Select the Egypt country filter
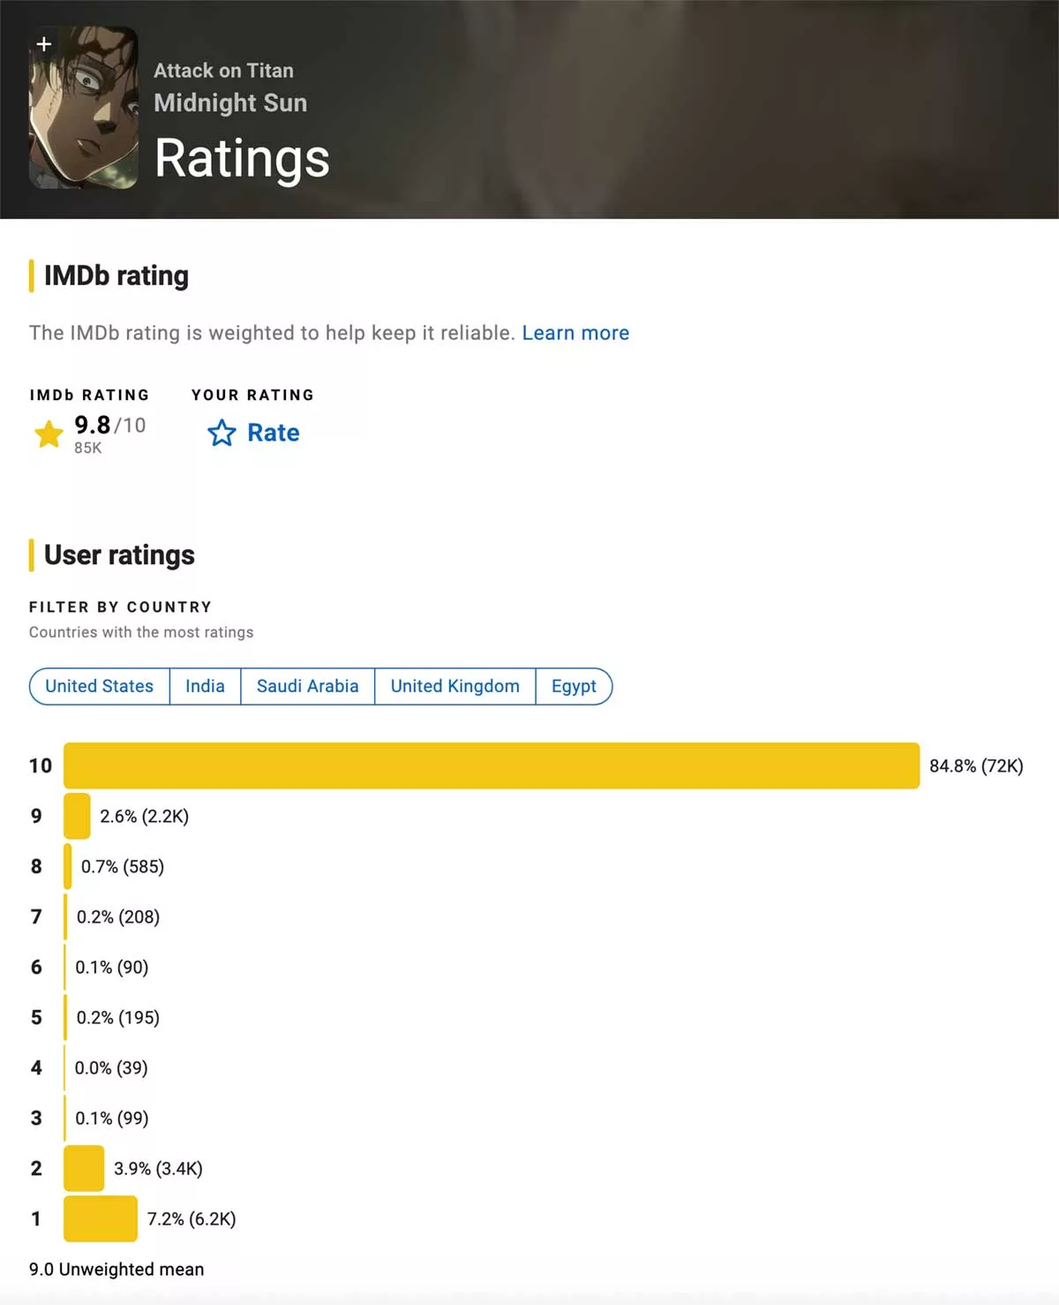 coord(574,686)
